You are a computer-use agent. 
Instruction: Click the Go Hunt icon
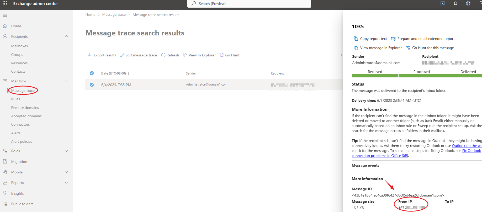pyautogui.click(x=222, y=55)
